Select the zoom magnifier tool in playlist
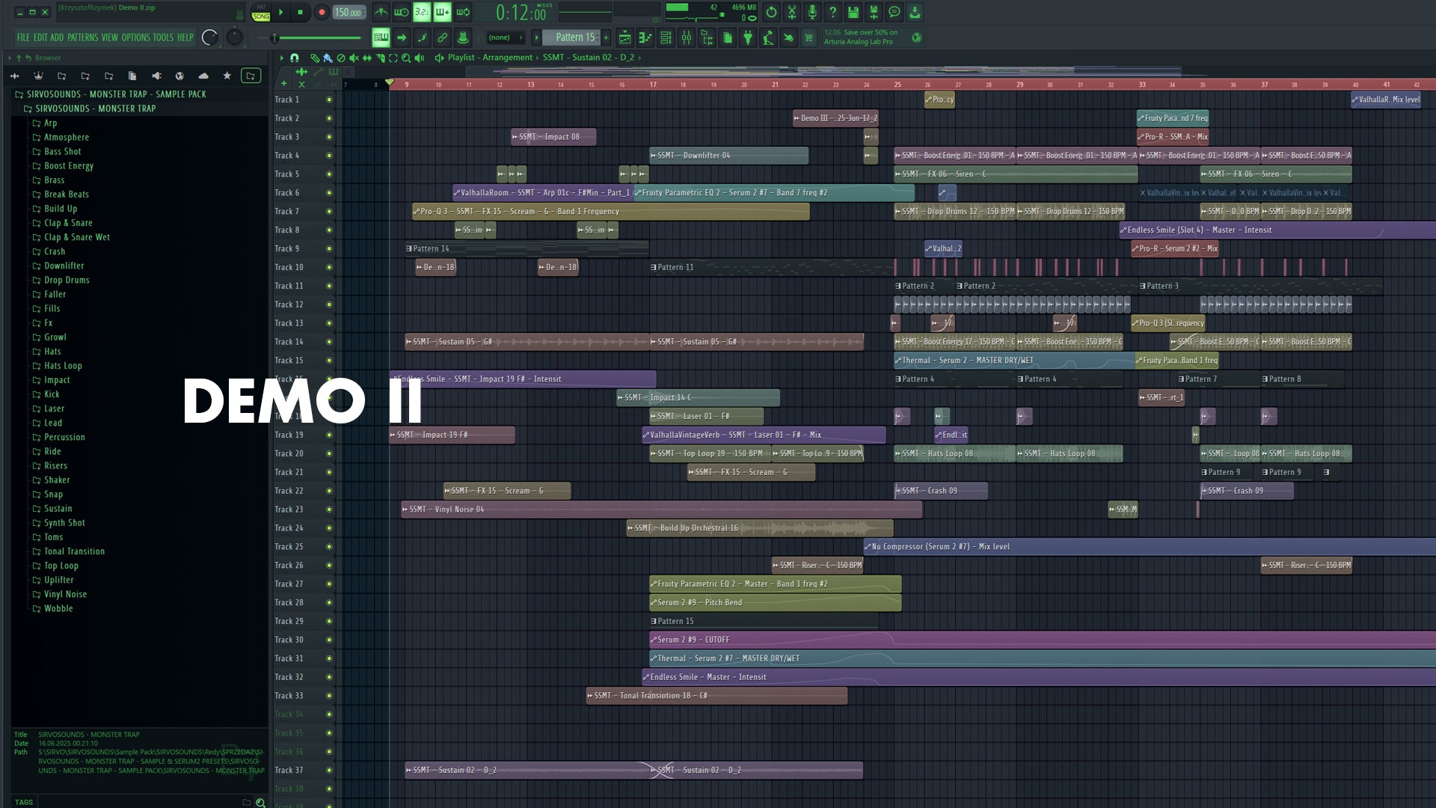Screen dimensions: 1436x808 pos(406,58)
